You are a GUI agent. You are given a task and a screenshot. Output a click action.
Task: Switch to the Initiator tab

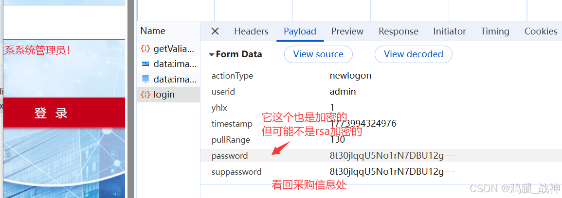(450, 32)
